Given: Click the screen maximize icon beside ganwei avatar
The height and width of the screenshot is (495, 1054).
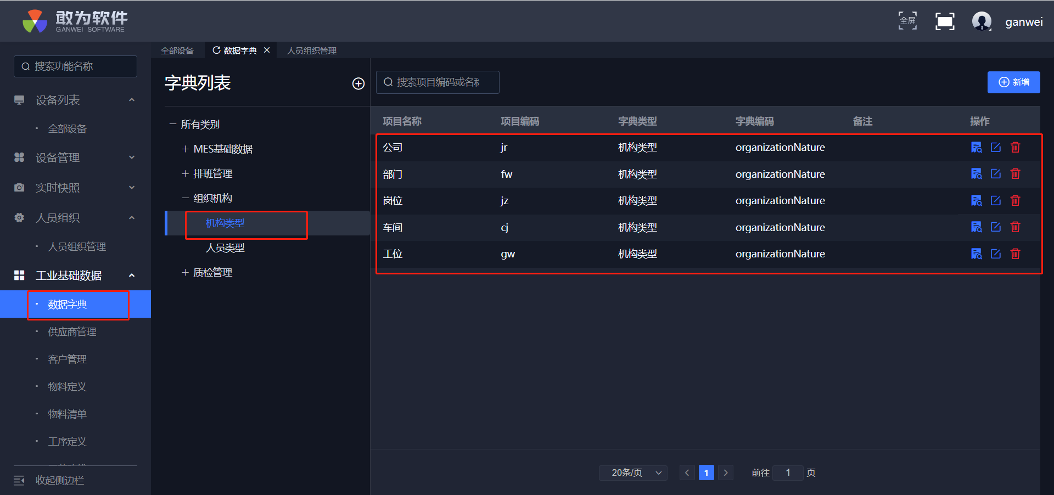Looking at the screenshot, I should point(945,21).
